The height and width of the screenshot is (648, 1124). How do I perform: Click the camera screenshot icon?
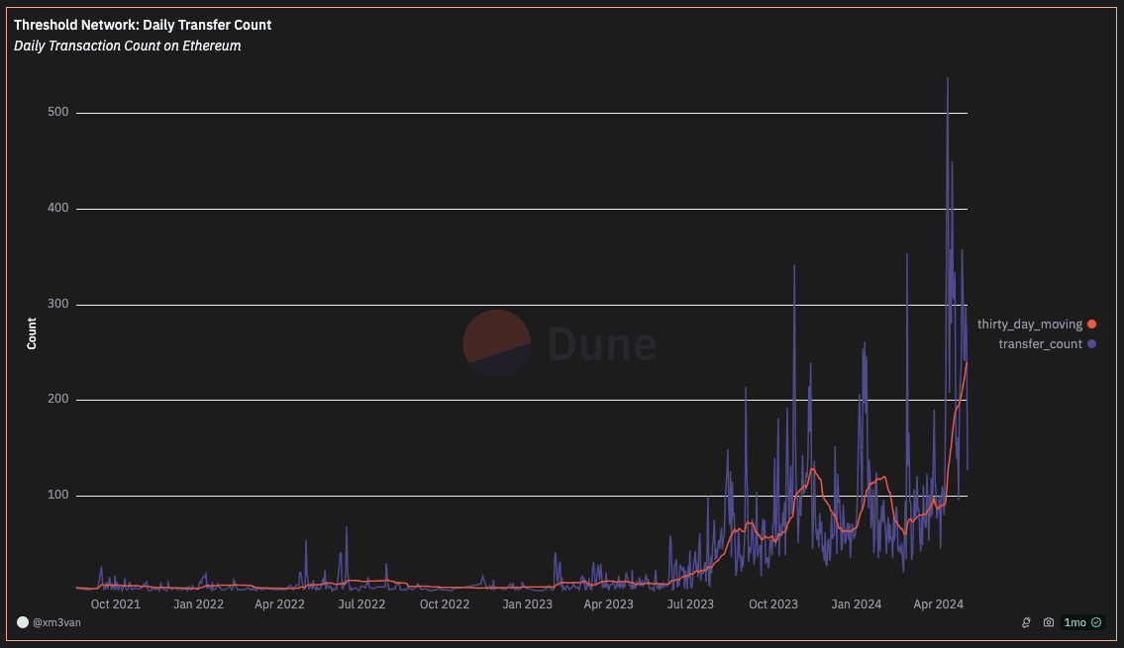pyautogui.click(x=1049, y=622)
